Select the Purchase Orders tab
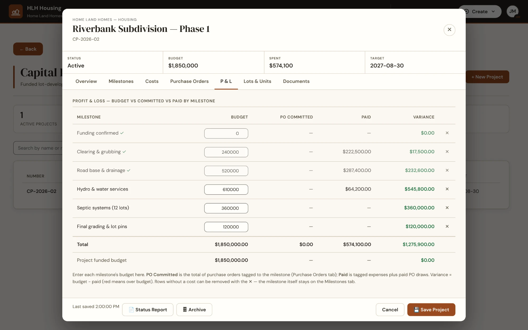528x330 pixels. pos(189,81)
